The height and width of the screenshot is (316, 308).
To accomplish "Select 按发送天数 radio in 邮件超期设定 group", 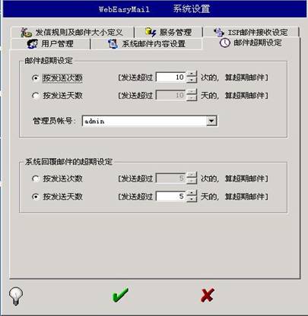I will coord(36,96).
